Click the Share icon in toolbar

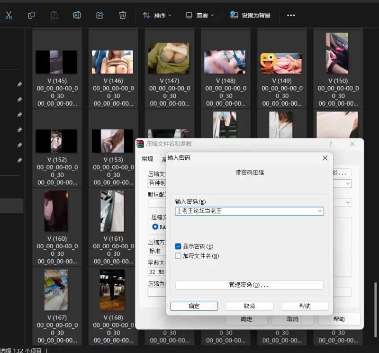(x=99, y=15)
